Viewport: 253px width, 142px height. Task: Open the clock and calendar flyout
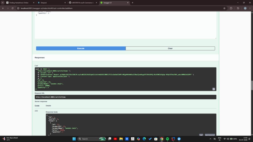[243, 139]
